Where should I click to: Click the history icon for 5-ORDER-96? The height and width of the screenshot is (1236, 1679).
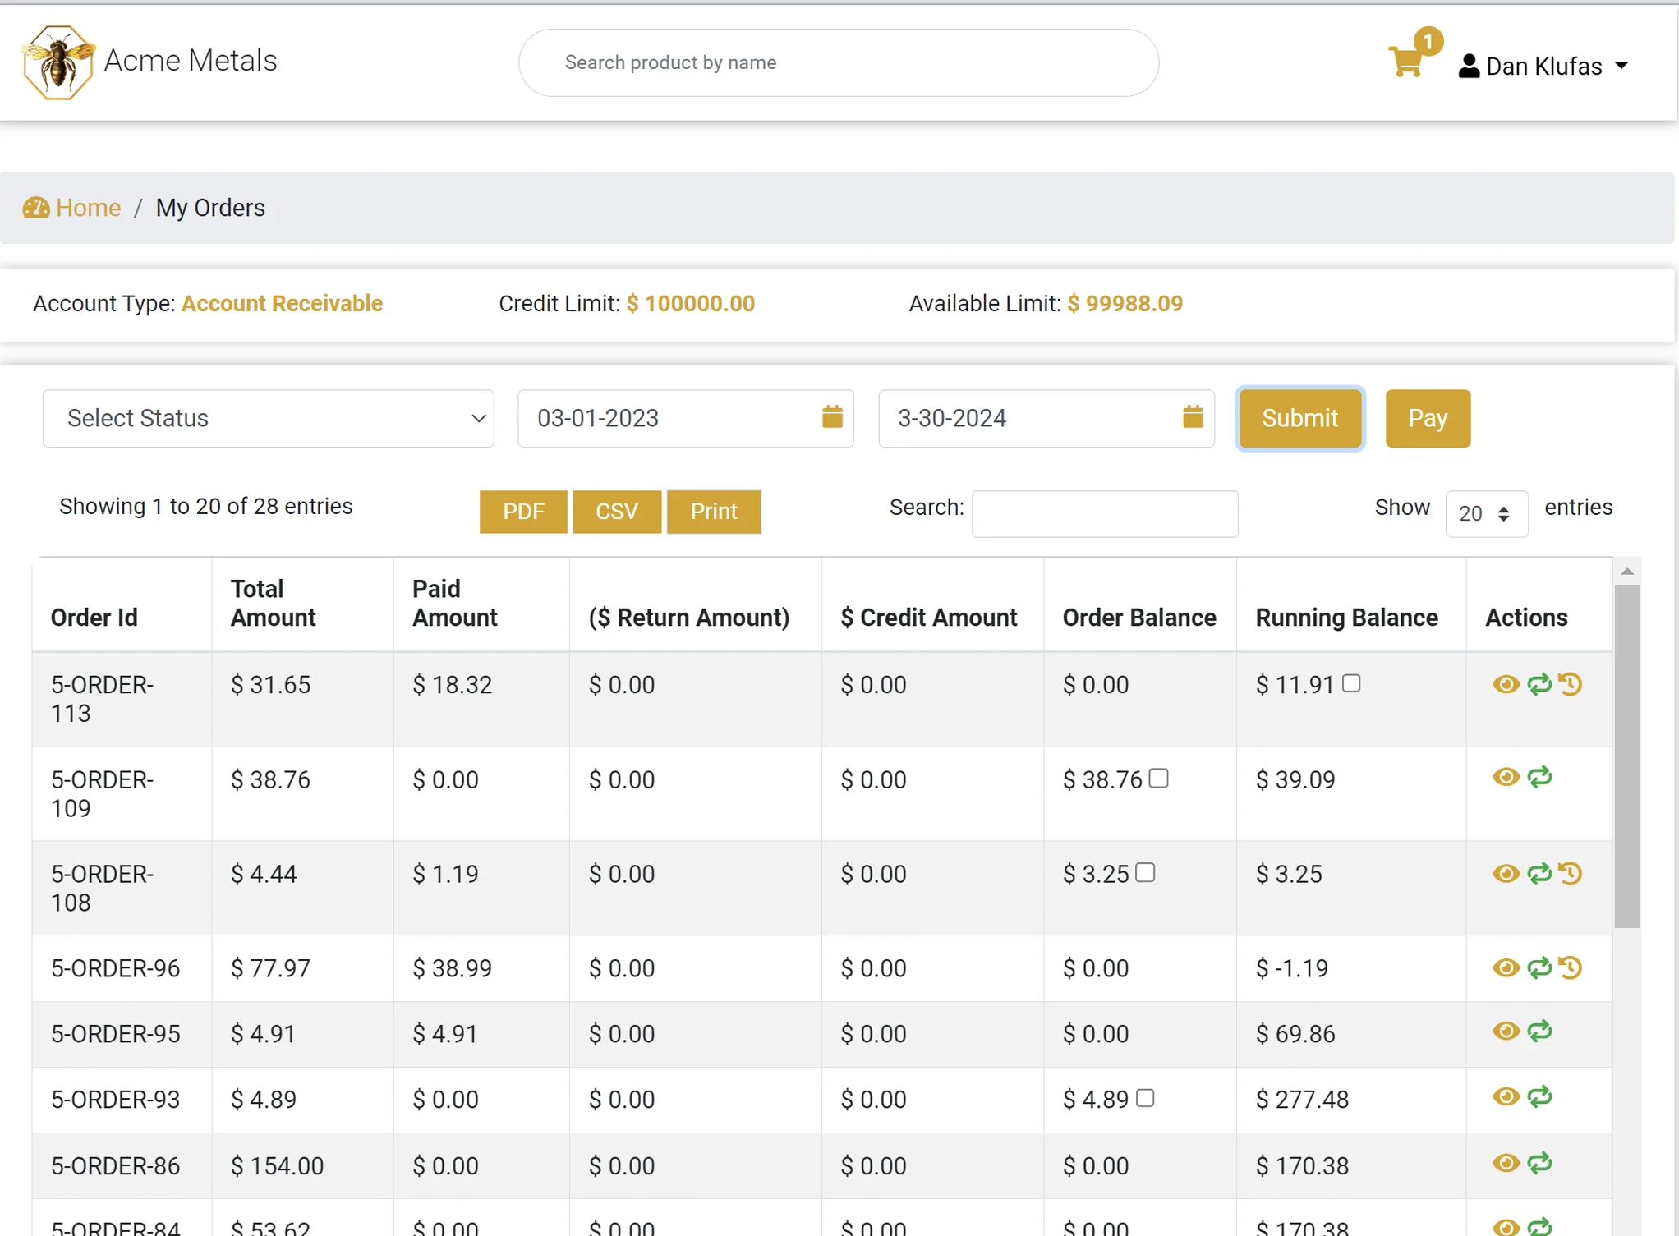[1571, 967]
